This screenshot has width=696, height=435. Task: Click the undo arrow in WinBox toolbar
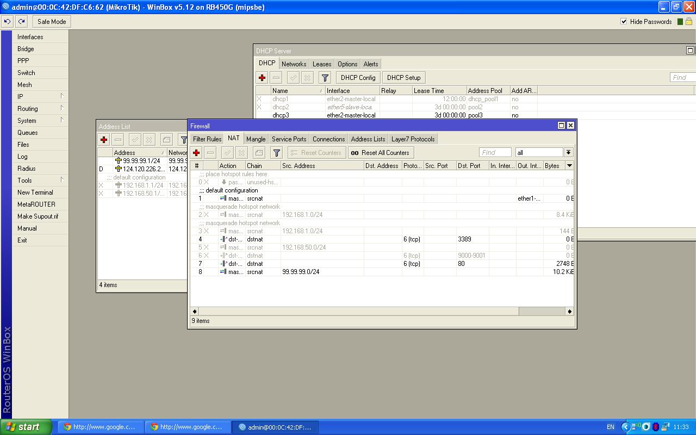(x=8, y=22)
